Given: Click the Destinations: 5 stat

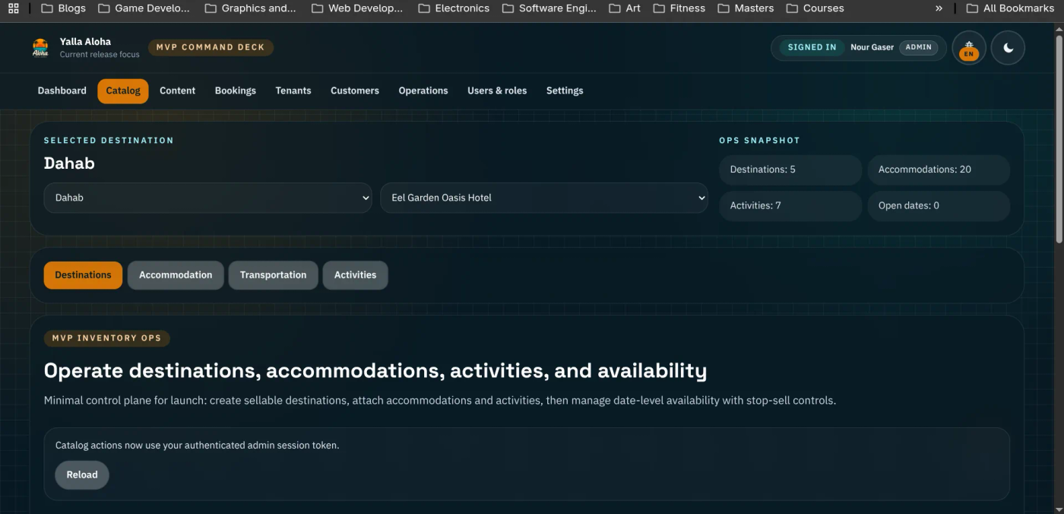Looking at the screenshot, I should pos(790,170).
